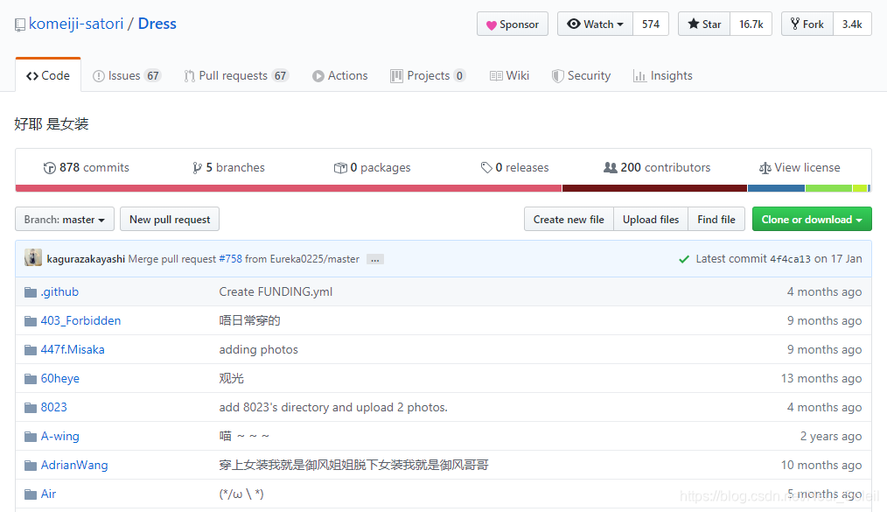Click the dark maroon segment of language bar
The height and width of the screenshot is (512, 887).
tap(654, 188)
